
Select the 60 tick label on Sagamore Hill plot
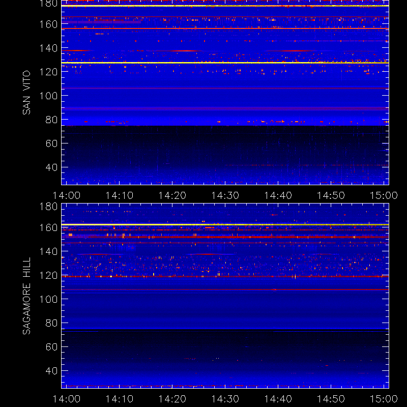51,347
